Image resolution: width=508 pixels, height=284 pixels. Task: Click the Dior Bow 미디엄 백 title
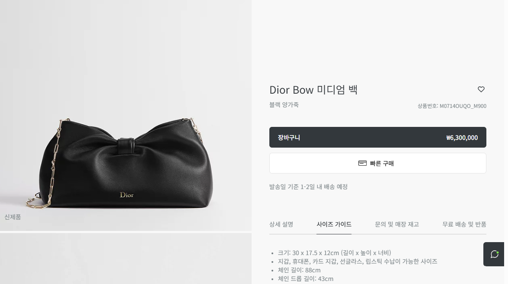(x=313, y=90)
